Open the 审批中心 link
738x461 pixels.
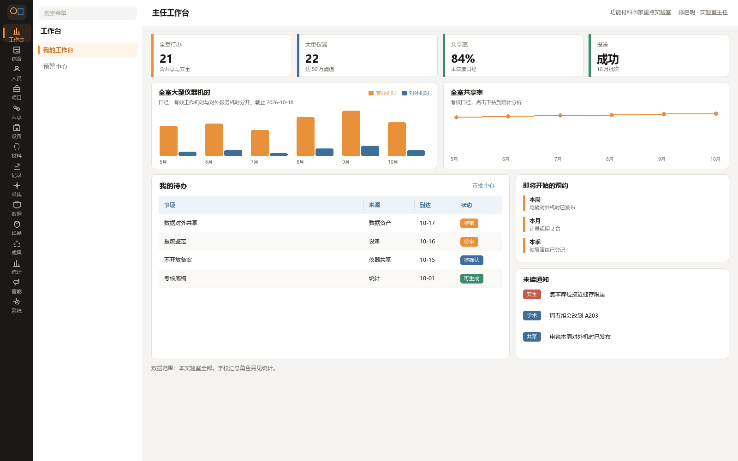tap(483, 186)
